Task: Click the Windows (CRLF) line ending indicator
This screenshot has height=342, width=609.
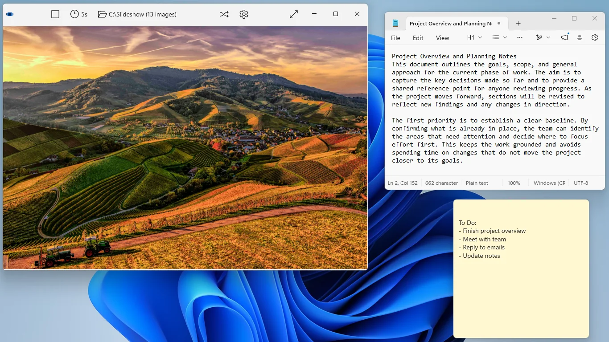Action: pos(549,183)
